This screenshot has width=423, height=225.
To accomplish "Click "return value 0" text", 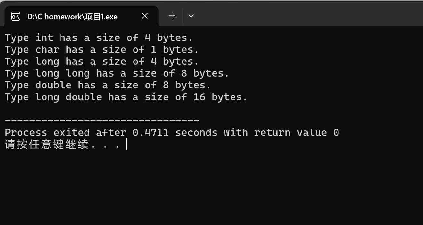I will click(296, 132).
